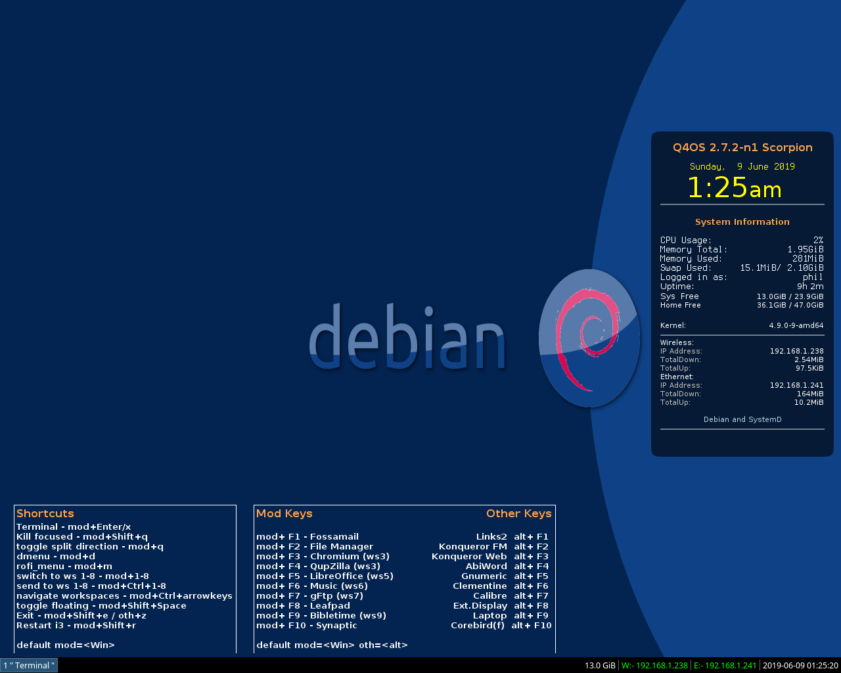Click the Ethernet section label

677,377
